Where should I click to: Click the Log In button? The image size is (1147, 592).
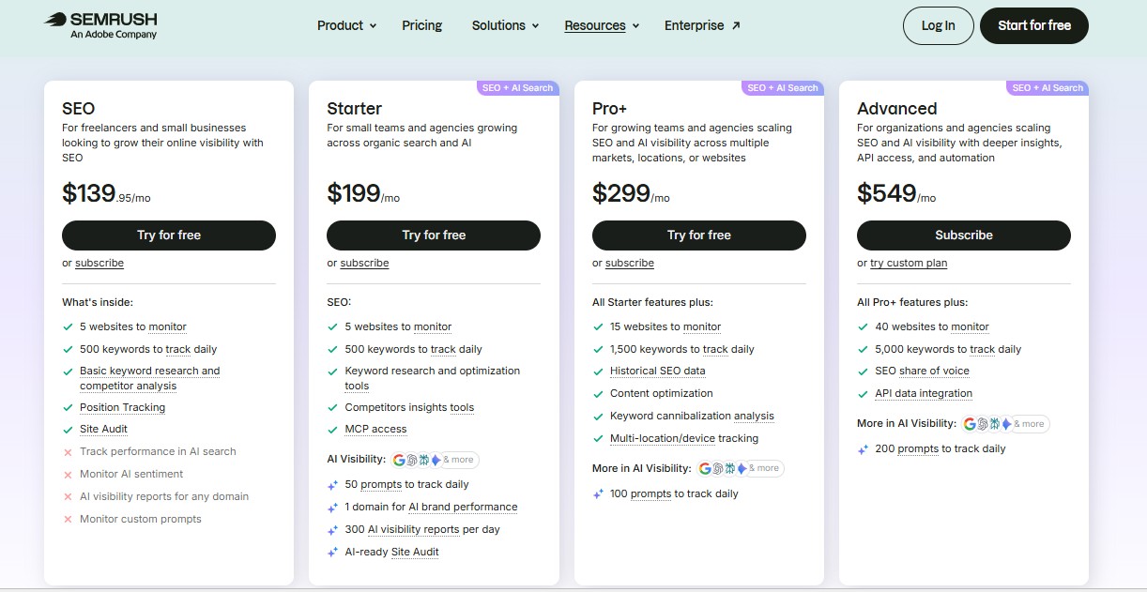pyautogui.click(x=938, y=25)
